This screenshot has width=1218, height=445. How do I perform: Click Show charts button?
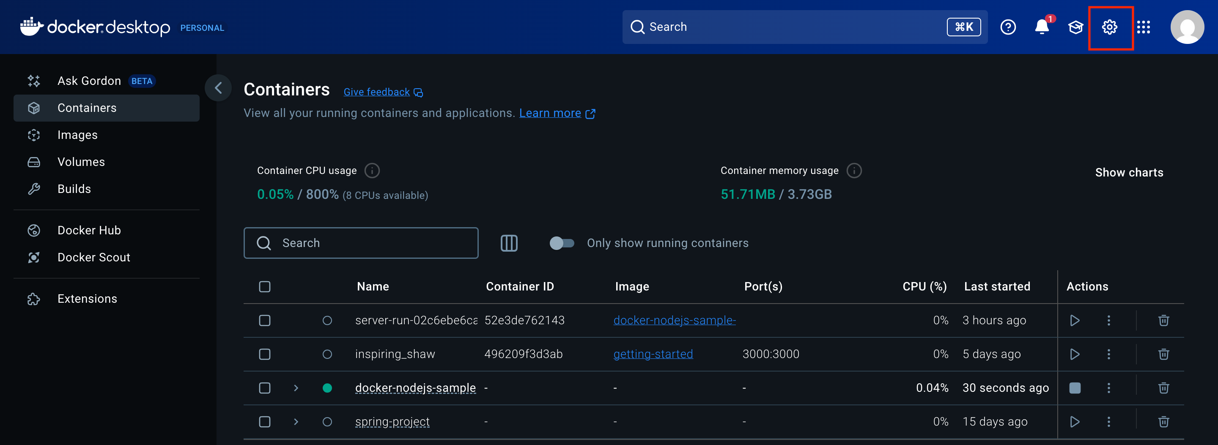pyautogui.click(x=1129, y=172)
